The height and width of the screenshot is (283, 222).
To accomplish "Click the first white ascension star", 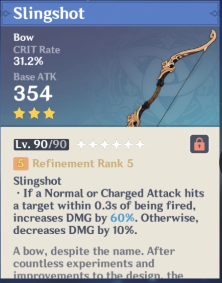I will click(x=81, y=145).
